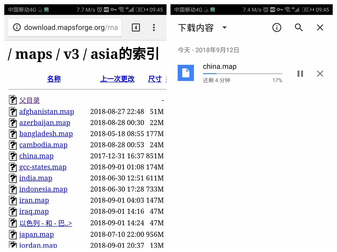This screenshot has width=337, height=252.
Task: Open the browser tab switcher showing 4 tabs
Action: tap(136, 28)
